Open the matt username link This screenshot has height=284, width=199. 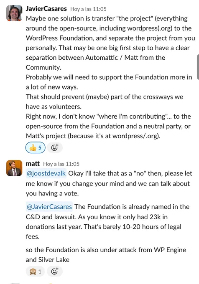pyautogui.click(x=33, y=164)
